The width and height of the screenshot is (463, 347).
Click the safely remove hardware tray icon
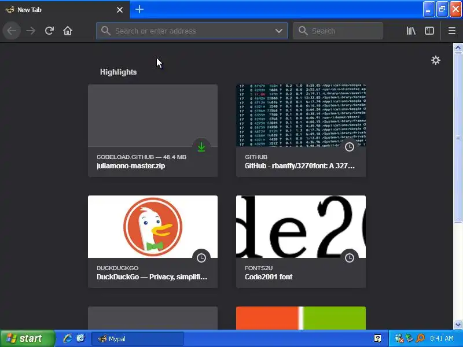coord(410,338)
